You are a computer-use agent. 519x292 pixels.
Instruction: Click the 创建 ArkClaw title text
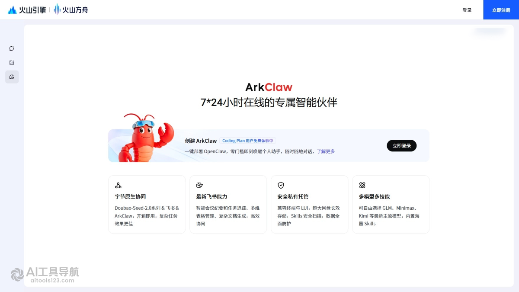tap(201, 141)
